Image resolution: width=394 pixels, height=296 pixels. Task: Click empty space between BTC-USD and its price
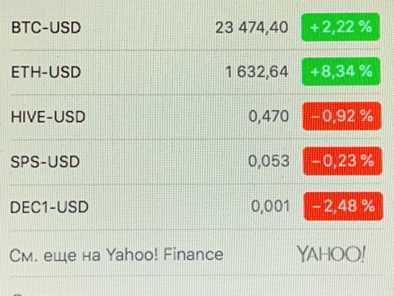[148, 28]
